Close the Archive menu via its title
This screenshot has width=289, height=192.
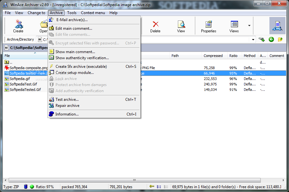[56, 13]
